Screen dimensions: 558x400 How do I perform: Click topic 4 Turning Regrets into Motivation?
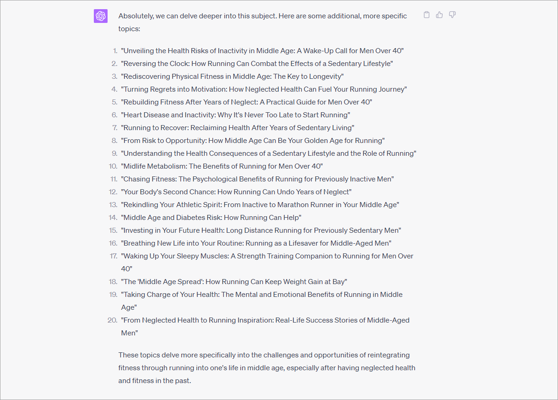point(264,89)
